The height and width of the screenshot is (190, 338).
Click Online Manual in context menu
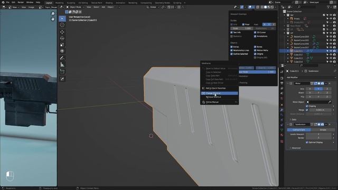pos(220,102)
